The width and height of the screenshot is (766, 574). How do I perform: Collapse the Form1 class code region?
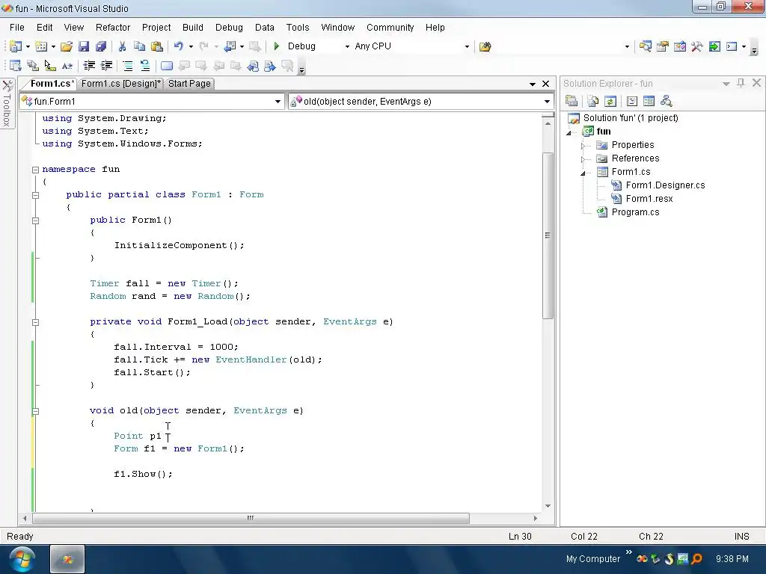click(35, 195)
